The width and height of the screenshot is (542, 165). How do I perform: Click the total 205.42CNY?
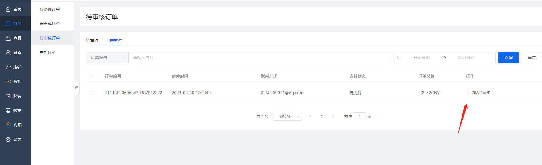(x=429, y=93)
